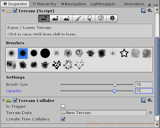This screenshot has height=128, width=160.
Task: Switch to the Navigation tab
Action: (74, 4)
